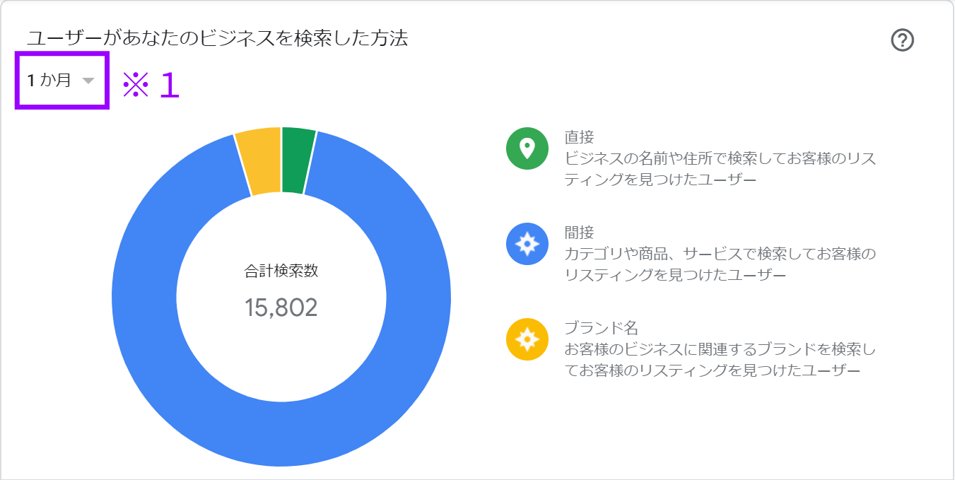Image resolution: width=955 pixels, height=480 pixels.
Task: Click the 合計検索数 label in the chart center
Action: click(281, 271)
